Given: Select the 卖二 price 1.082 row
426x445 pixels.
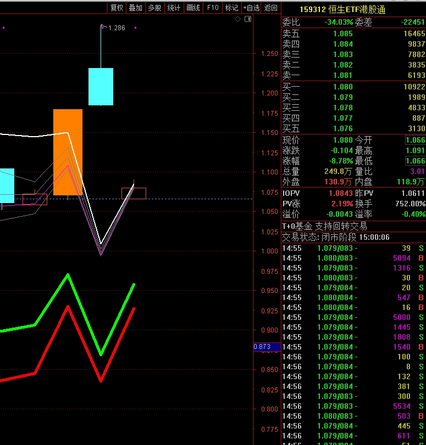Looking at the screenshot, I should pos(354,65).
